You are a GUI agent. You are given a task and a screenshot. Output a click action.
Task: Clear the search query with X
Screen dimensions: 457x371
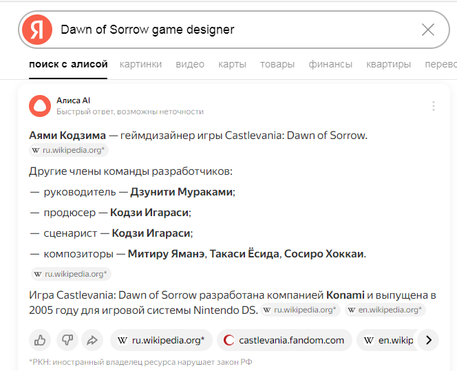428,30
